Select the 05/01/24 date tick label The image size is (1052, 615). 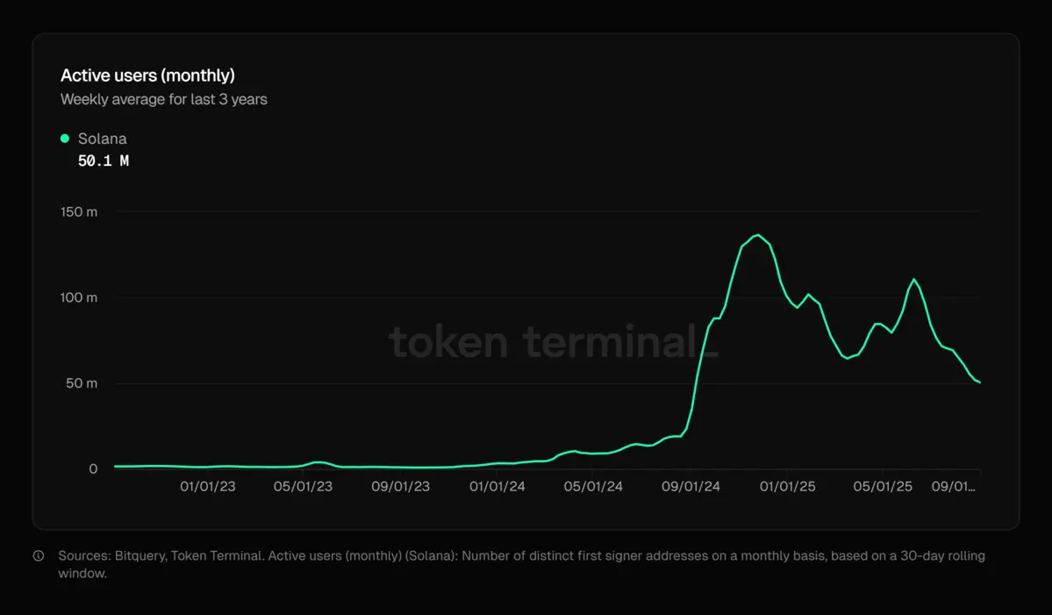tap(593, 486)
